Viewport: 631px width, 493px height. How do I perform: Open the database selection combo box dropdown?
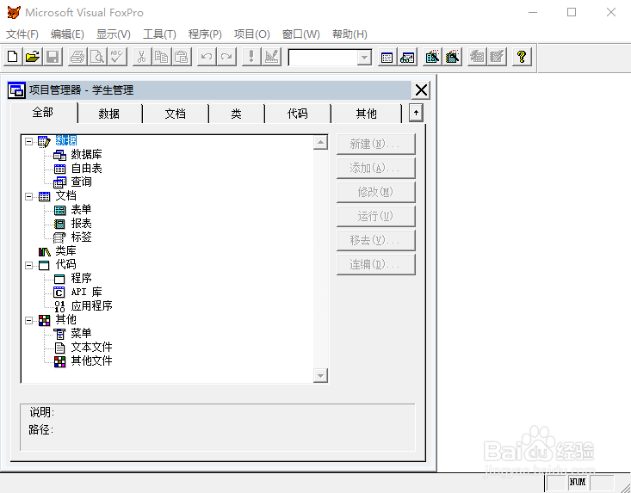364,58
